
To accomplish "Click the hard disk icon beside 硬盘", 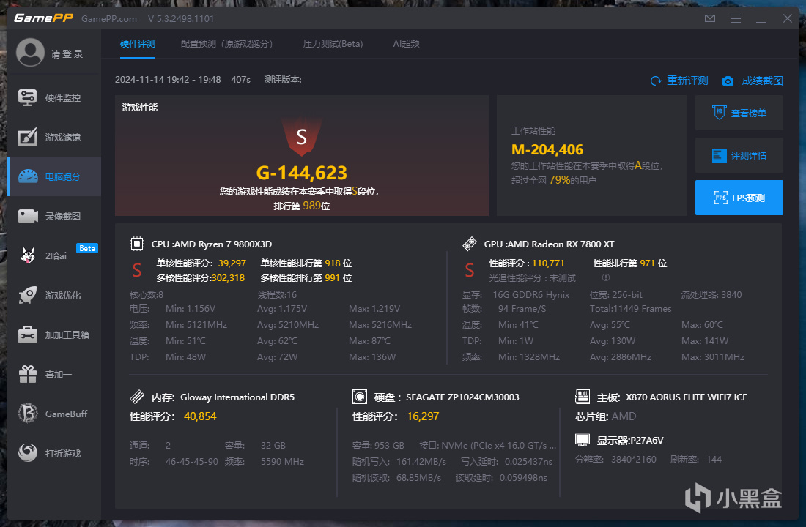I will [x=359, y=397].
